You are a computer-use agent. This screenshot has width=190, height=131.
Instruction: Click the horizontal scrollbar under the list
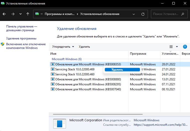[98, 114]
